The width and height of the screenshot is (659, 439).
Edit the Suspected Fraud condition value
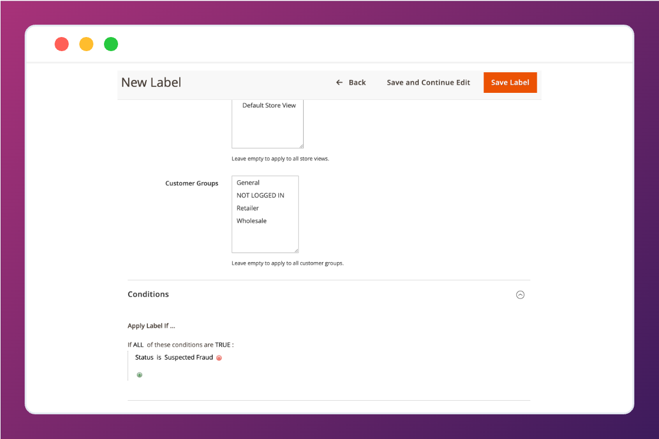pos(189,357)
